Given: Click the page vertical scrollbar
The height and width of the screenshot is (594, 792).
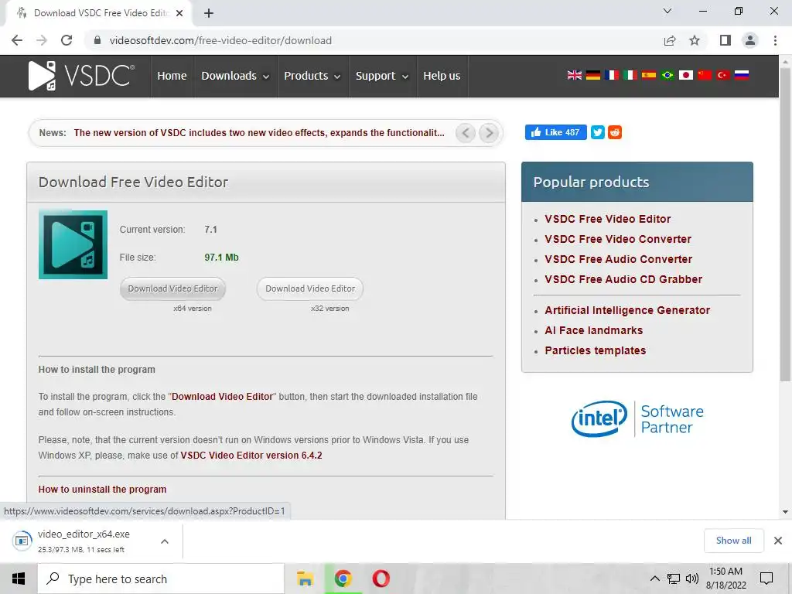Looking at the screenshot, I should point(785,225).
